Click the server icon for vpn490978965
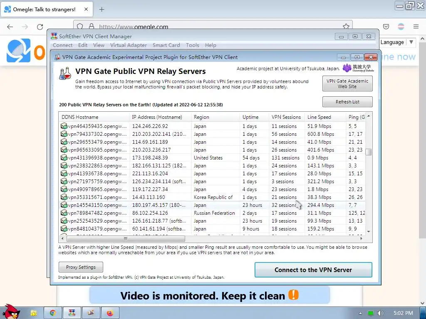 pyautogui.click(x=64, y=189)
